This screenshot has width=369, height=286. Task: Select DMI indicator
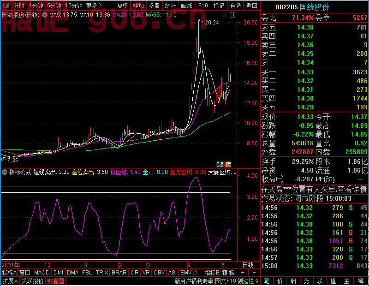(58, 273)
